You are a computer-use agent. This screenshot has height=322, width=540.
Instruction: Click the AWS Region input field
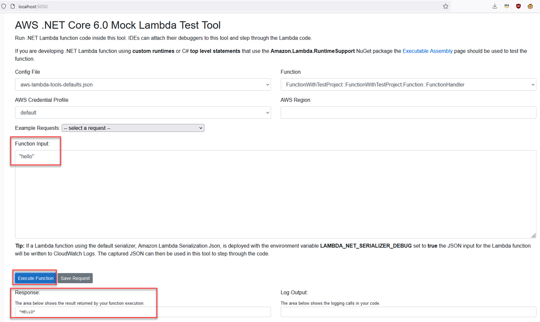[408, 113]
